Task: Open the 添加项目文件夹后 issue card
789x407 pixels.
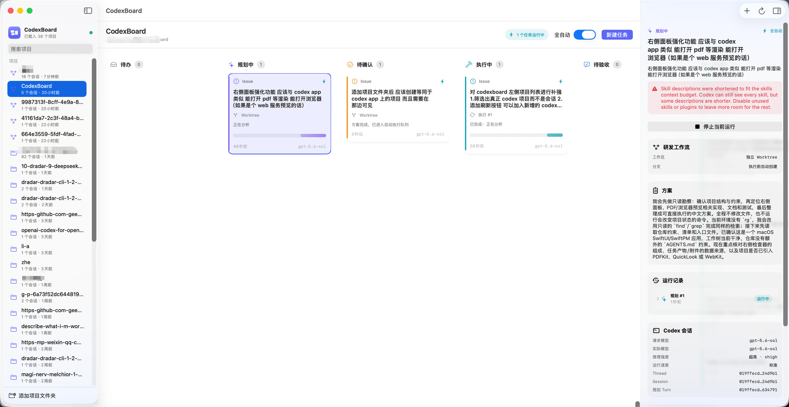Action: click(397, 108)
